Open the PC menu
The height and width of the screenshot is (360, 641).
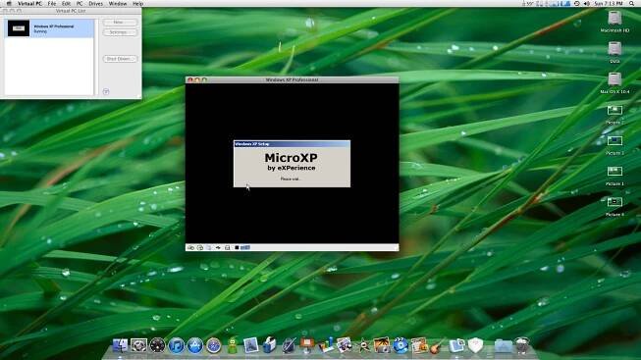pyautogui.click(x=80, y=3)
